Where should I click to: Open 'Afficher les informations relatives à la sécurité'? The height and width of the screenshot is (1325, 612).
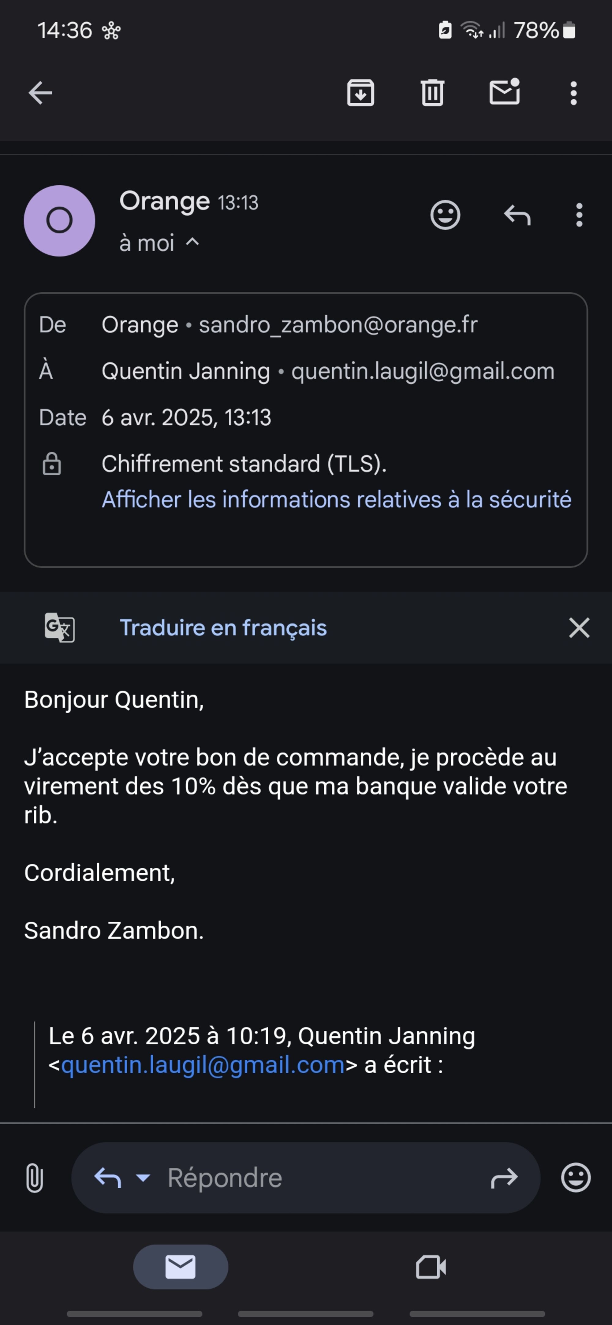tap(336, 499)
